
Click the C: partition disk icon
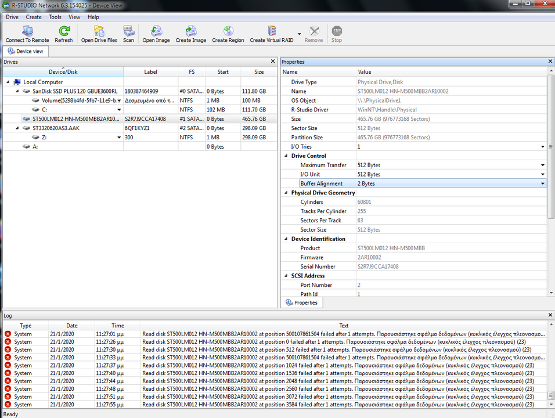[35, 110]
